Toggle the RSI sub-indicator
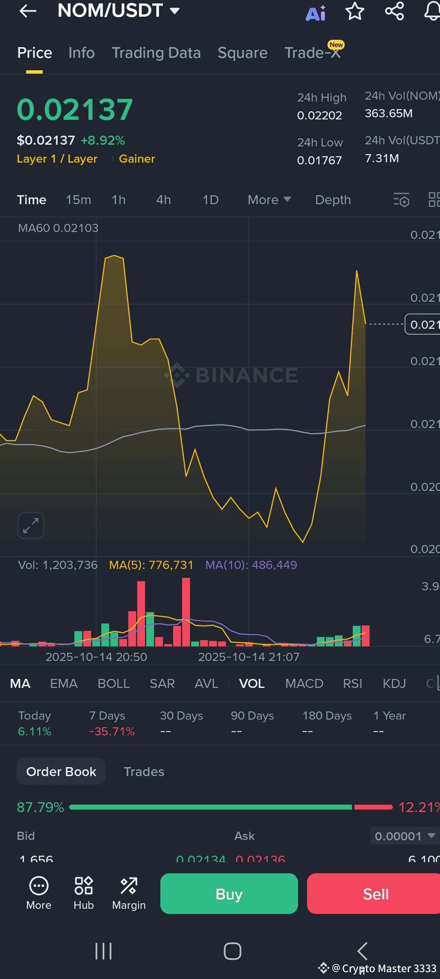The width and height of the screenshot is (440, 979). coord(352,683)
